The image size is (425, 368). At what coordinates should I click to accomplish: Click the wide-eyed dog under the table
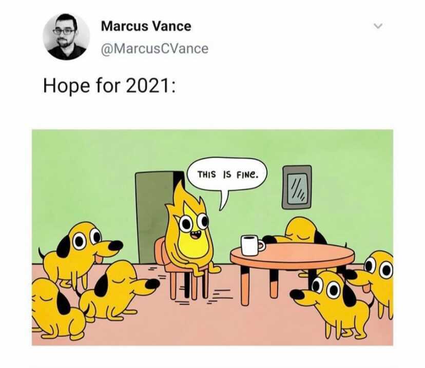pos(332,303)
